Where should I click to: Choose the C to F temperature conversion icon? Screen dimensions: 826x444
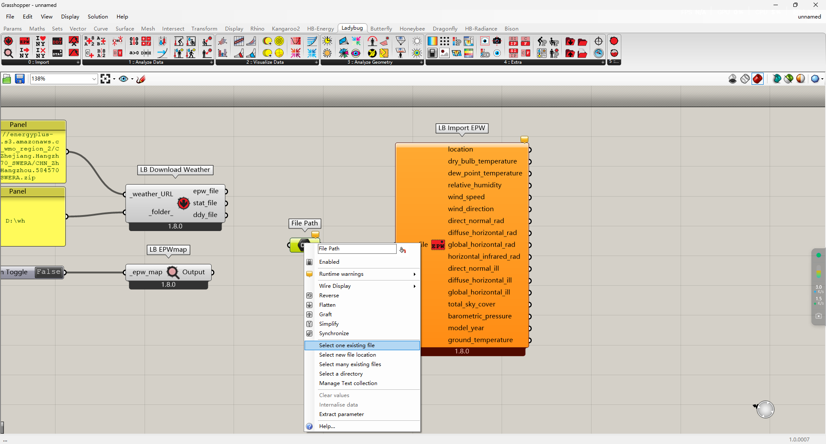[525, 41]
